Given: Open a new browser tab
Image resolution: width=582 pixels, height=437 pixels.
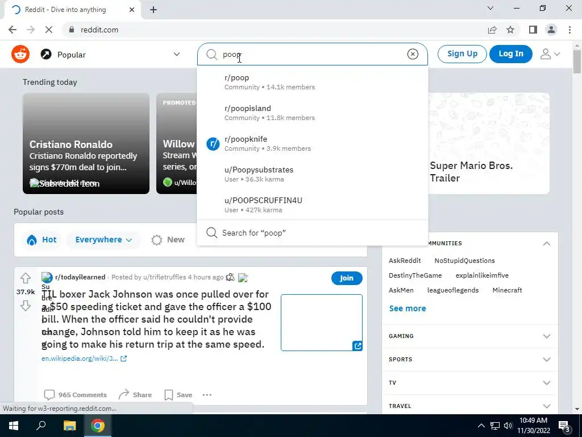Looking at the screenshot, I should [x=153, y=10].
